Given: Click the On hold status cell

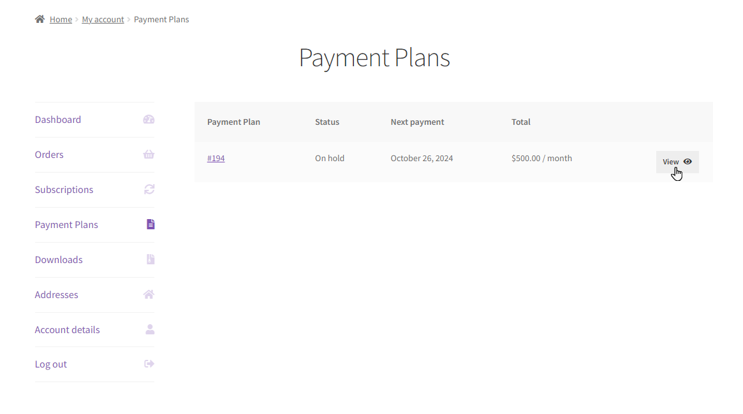Looking at the screenshot, I should (330, 159).
